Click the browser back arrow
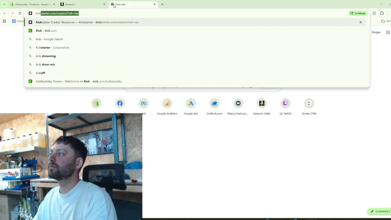Viewport: 391px width, 220px height. tap(5, 13)
